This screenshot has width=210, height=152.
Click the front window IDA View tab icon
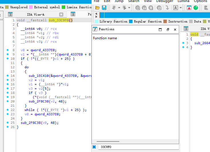click(186, 29)
